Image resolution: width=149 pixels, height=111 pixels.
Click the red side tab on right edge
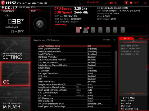click(x=147, y=67)
